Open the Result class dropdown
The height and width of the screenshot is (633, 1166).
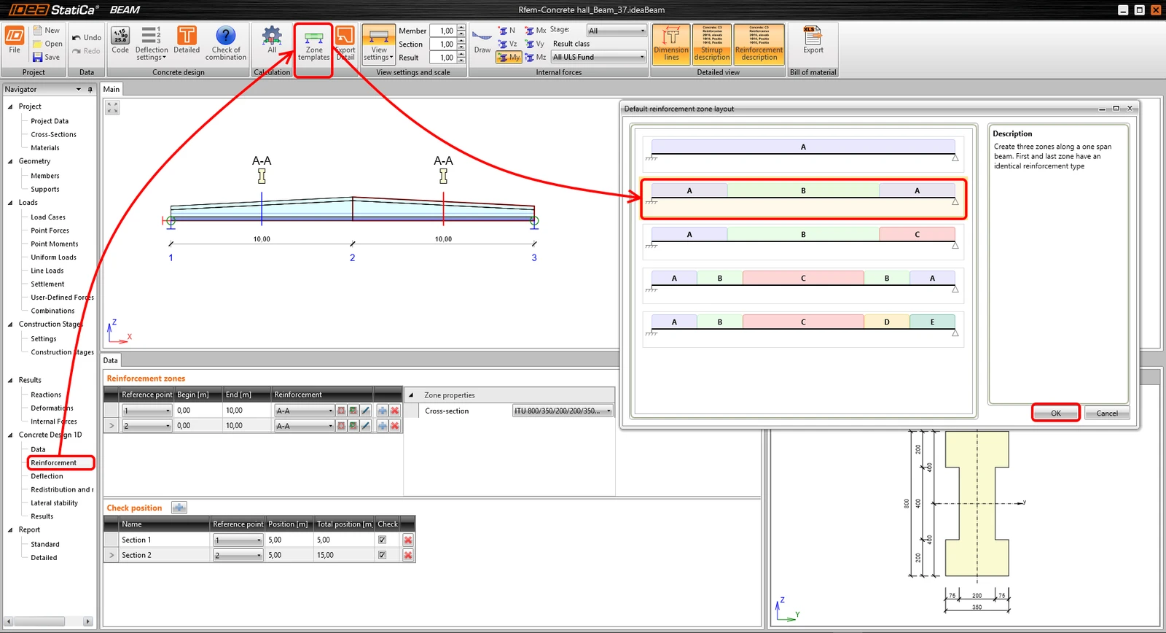(598, 57)
